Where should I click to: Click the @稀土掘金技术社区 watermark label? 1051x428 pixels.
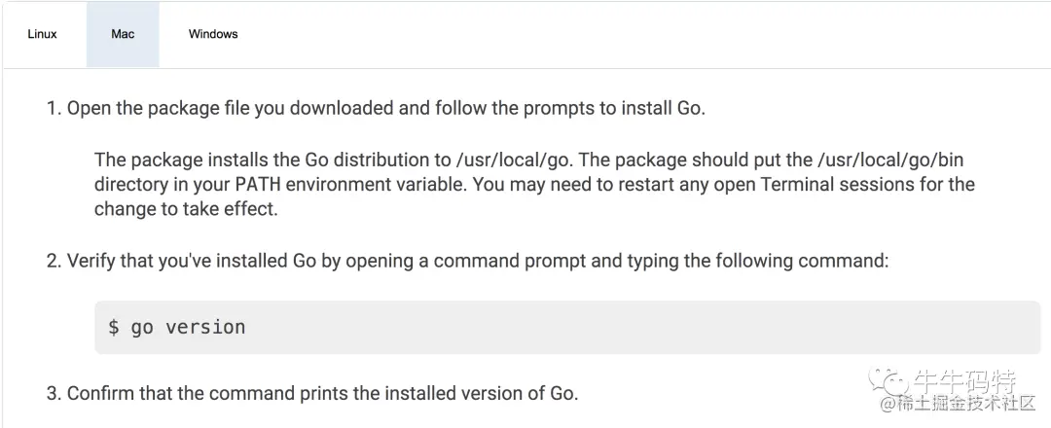(958, 404)
